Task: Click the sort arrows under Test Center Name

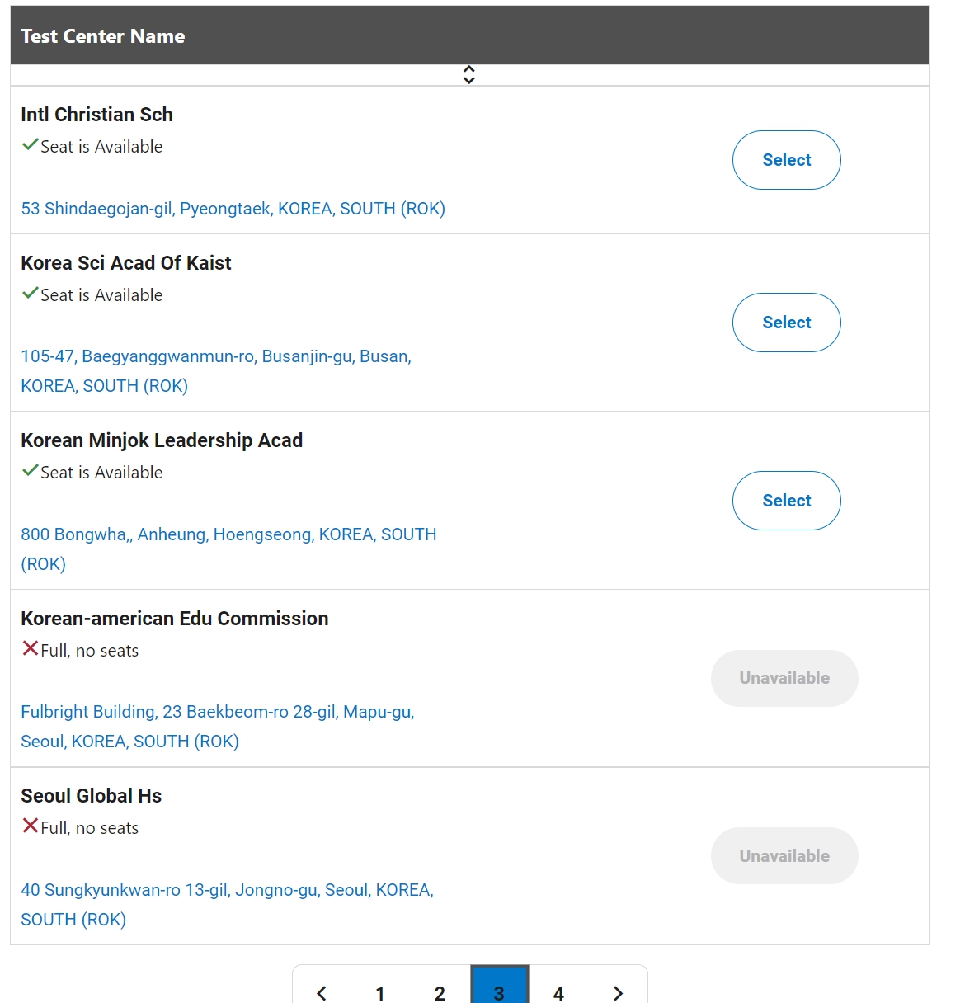Action: pyautogui.click(x=469, y=75)
